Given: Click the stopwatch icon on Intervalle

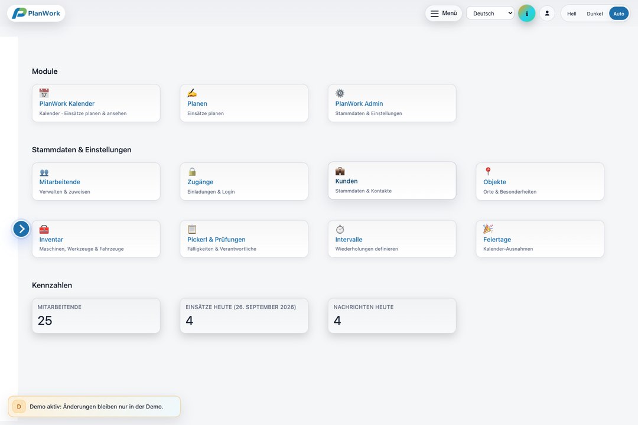Looking at the screenshot, I should click(340, 229).
